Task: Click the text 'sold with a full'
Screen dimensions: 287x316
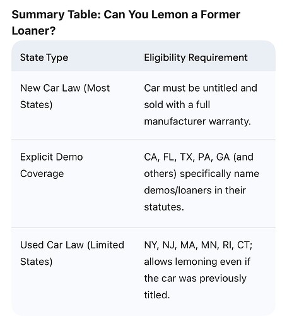Action: point(177,105)
